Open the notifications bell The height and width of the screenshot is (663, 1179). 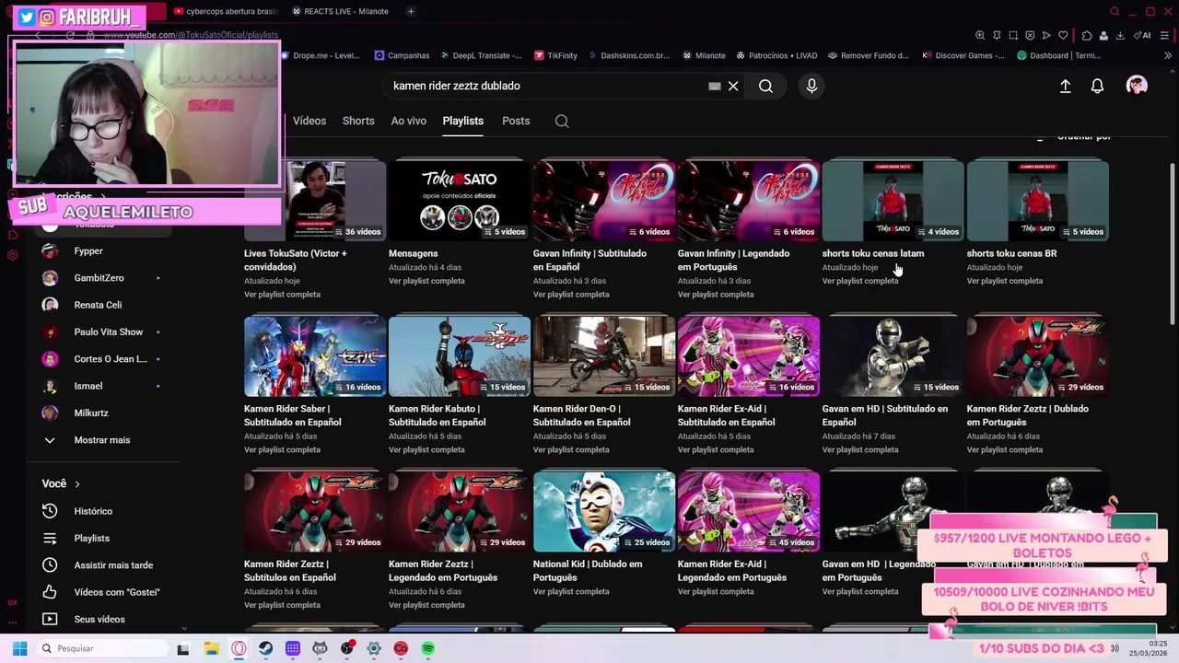pyautogui.click(x=1097, y=86)
